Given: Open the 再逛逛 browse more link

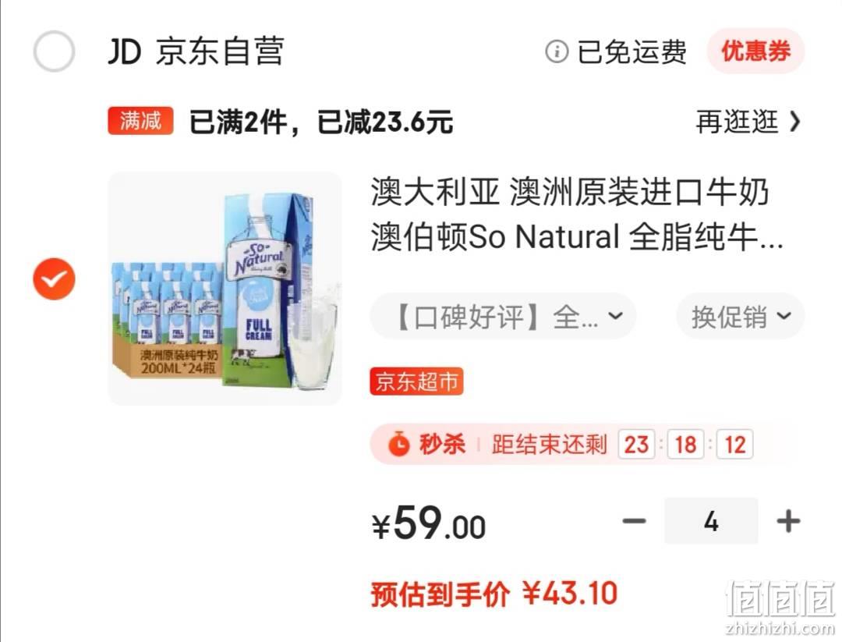Looking at the screenshot, I should pos(748,122).
